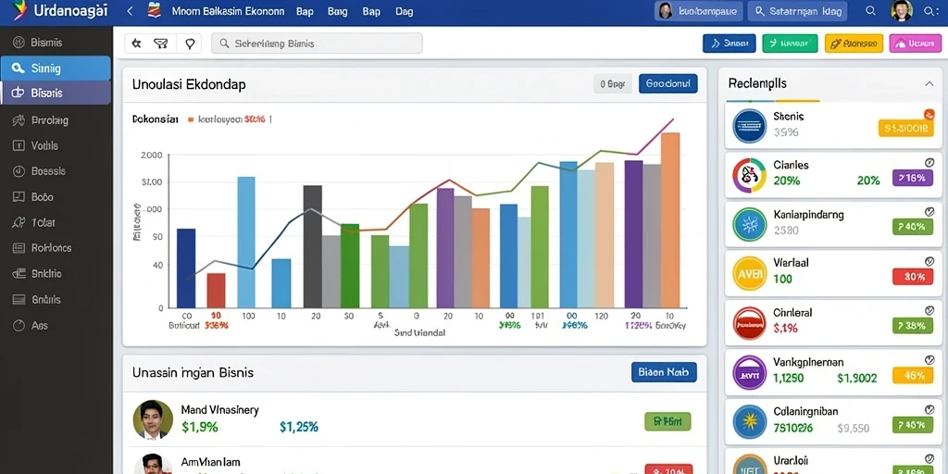This screenshot has height=474, width=948.
Task: Open the user profile box in header
Action: 698,11
